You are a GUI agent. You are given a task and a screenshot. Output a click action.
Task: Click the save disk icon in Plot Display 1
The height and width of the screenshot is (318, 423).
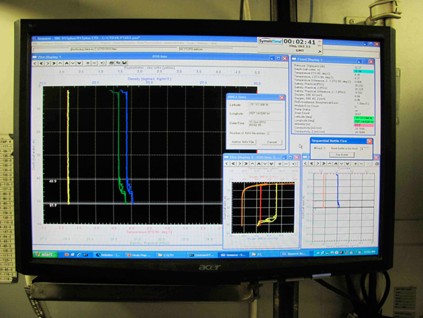pyautogui.click(x=125, y=63)
